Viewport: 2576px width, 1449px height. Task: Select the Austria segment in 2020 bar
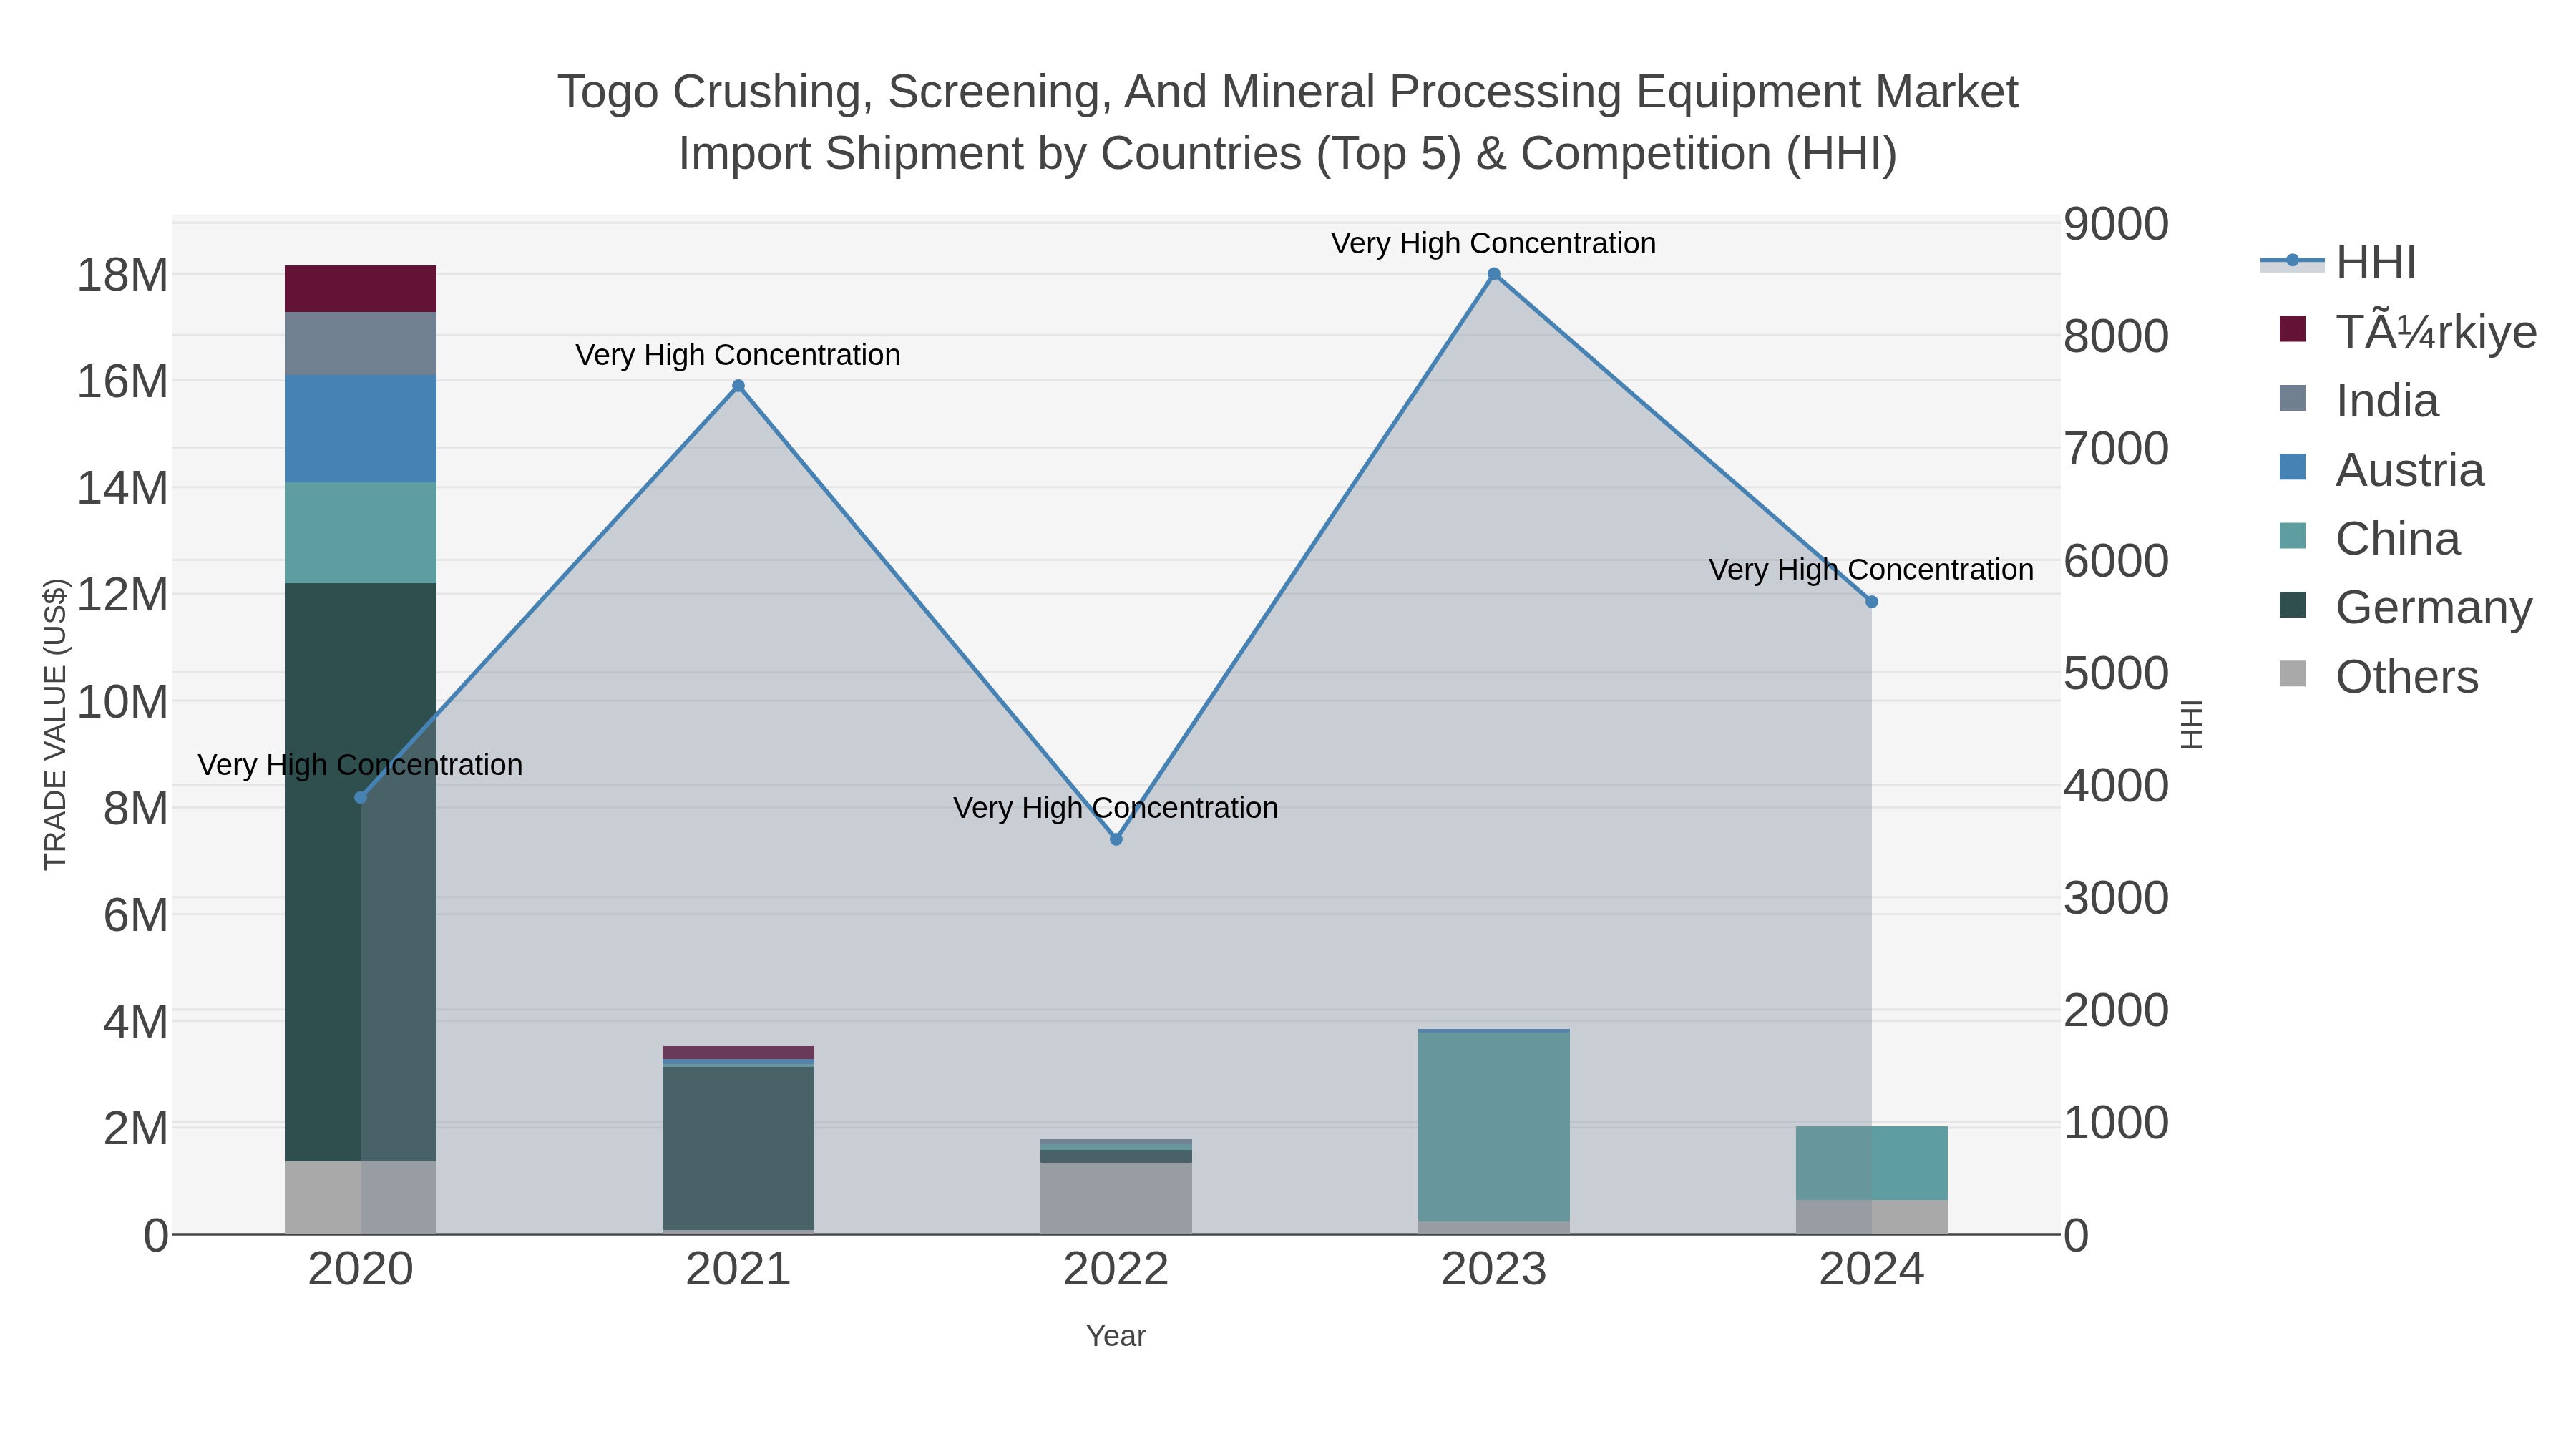point(361,429)
